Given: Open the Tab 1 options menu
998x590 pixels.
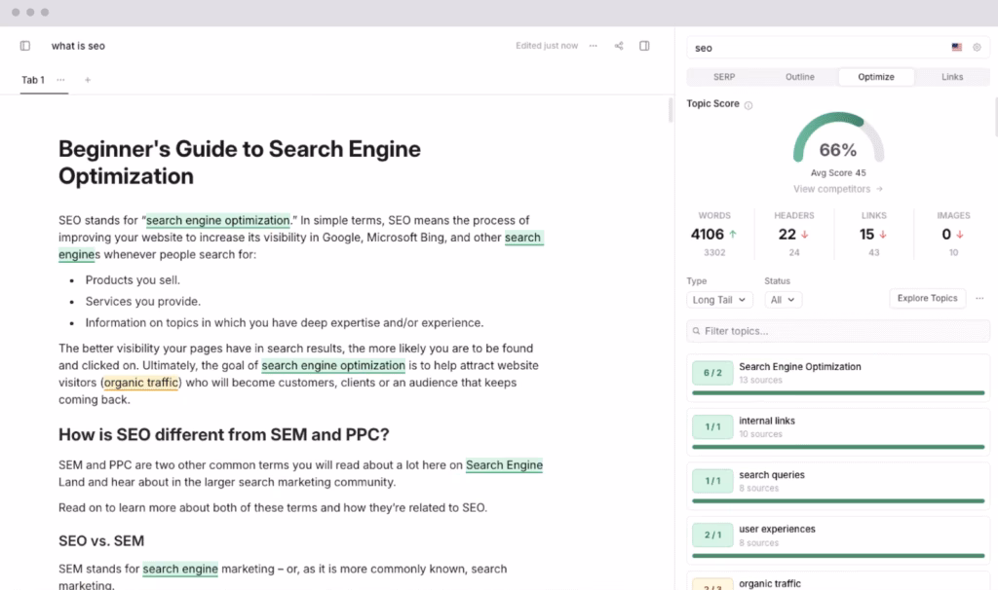Looking at the screenshot, I should click(x=59, y=80).
